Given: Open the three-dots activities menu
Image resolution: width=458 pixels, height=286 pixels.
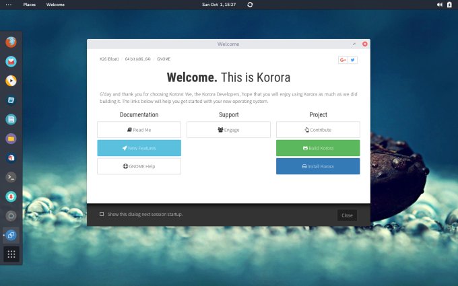Looking at the screenshot, I should [x=9, y=5].
